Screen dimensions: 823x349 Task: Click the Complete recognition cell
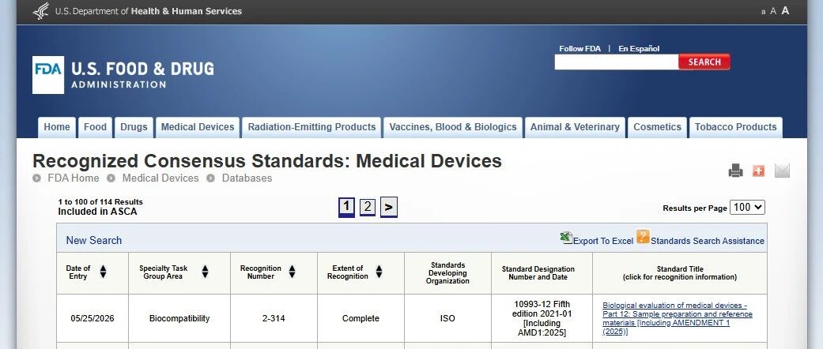(361, 319)
